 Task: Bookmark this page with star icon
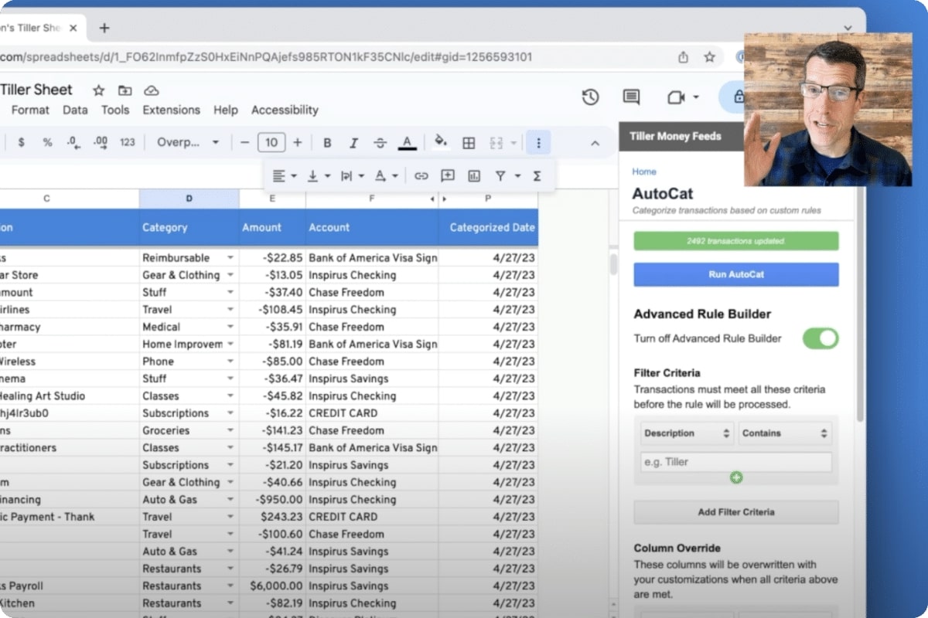coord(709,57)
